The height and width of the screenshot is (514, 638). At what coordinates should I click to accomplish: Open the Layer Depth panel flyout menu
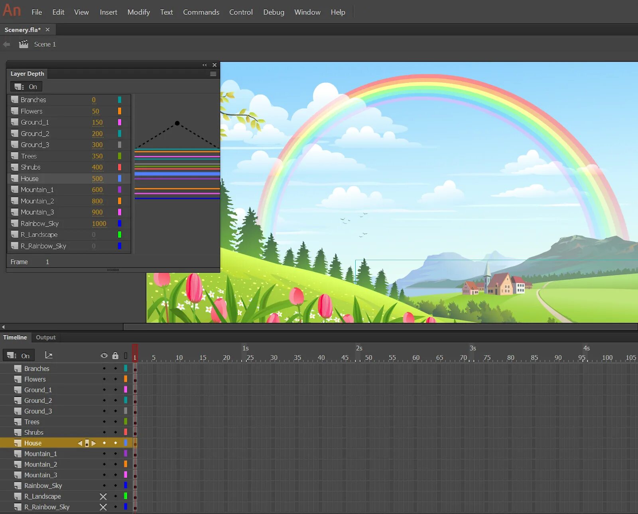pyautogui.click(x=213, y=74)
